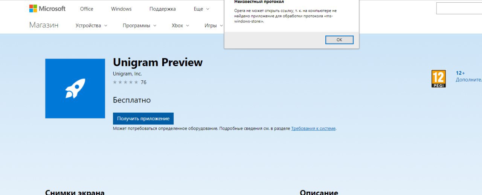Screen dimensions: 482x195
Task: Click the Неизвестный протокол dialog title
Action: tap(259, 2)
